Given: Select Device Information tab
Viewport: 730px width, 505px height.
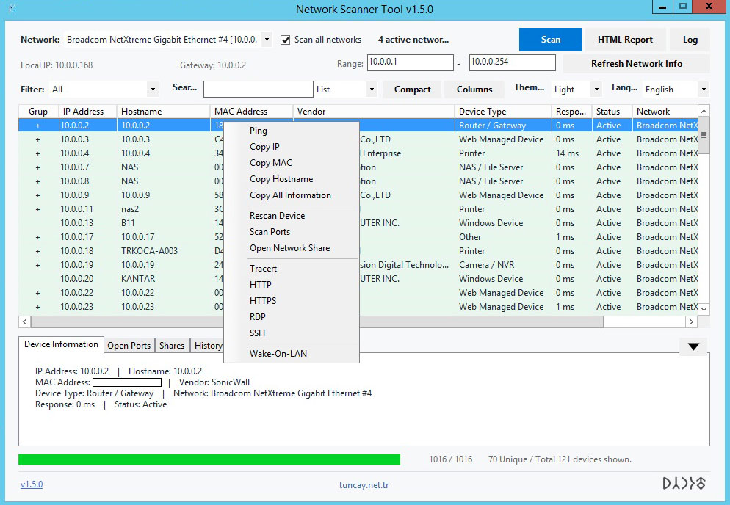Looking at the screenshot, I should 61,344.
